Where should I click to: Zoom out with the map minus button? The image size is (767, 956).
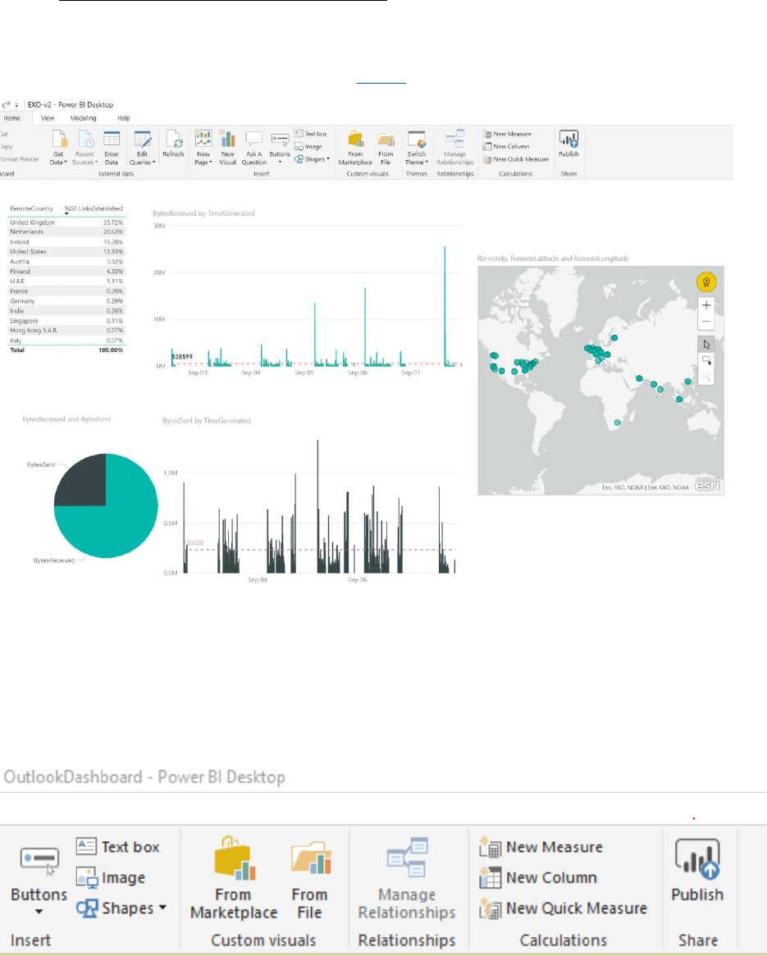(706, 322)
